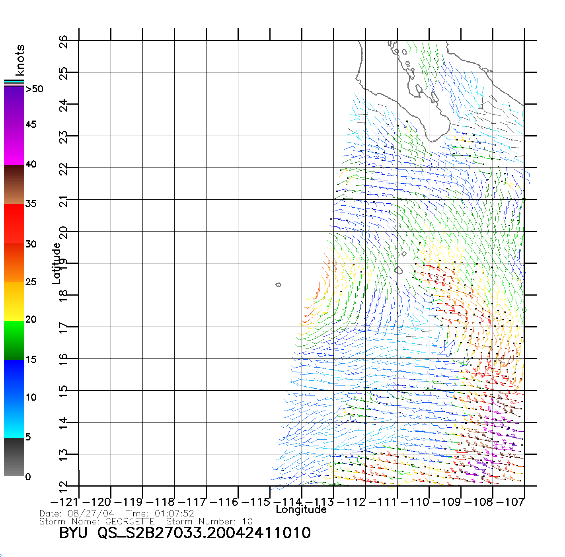Click the 'Longitude' axis title
The height and width of the screenshot is (557, 565).
pos(301,510)
